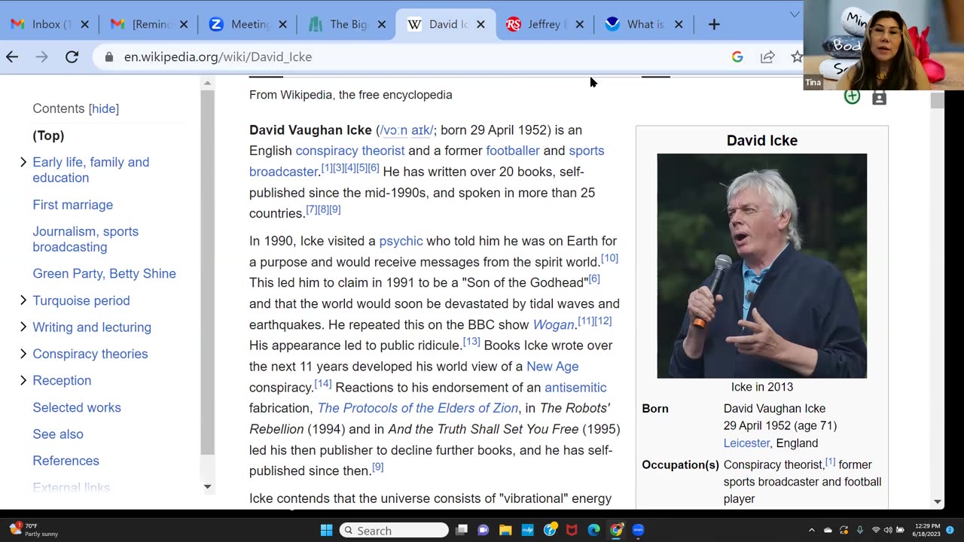Click the green good article plus icon
The image size is (964, 542).
coord(852,96)
